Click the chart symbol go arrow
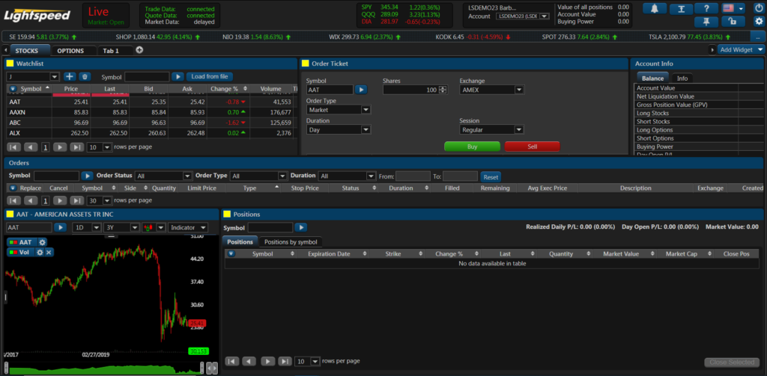The height and width of the screenshot is (376, 767). (60, 227)
